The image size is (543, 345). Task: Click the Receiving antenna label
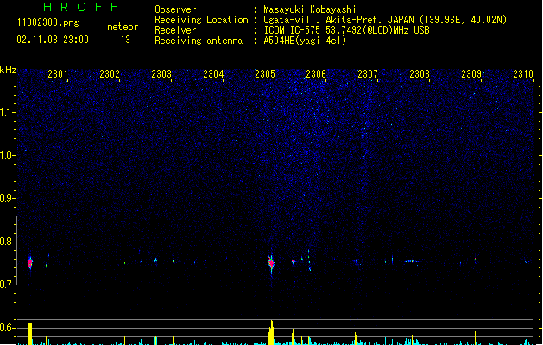coord(199,41)
